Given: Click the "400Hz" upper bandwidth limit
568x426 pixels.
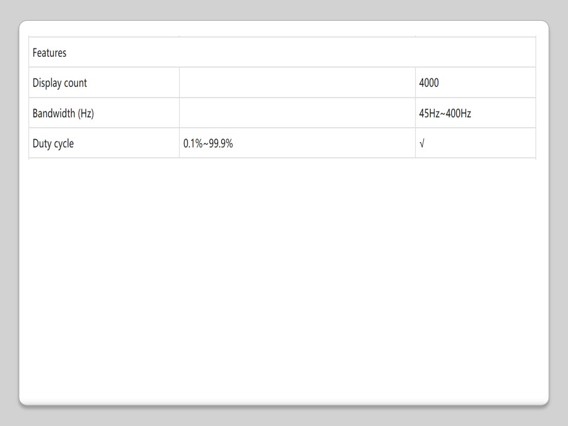Looking at the screenshot, I should coord(457,114).
